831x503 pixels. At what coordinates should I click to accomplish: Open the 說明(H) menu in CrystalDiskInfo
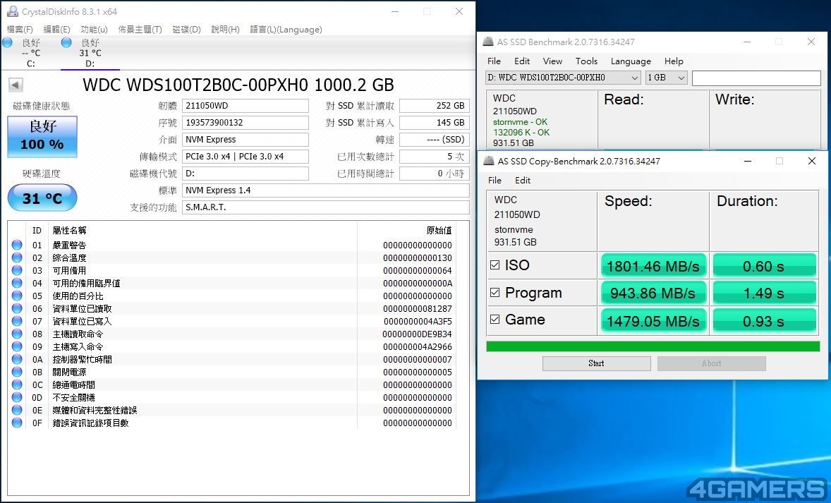pyautogui.click(x=225, y=30)
